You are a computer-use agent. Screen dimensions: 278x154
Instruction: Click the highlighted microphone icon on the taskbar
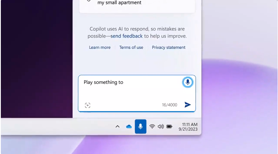point(141,126)
